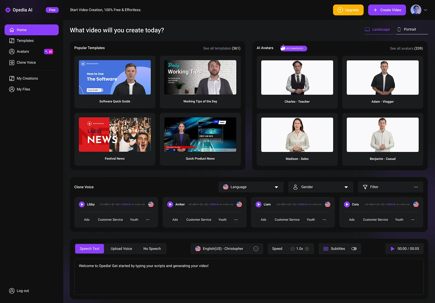The image size is (435, 303).
Task: Click the Log out icon
Action: pos(12,291)
